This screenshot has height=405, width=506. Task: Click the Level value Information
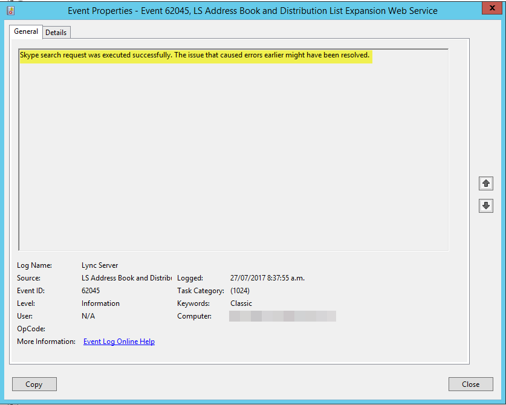(100, 303)
